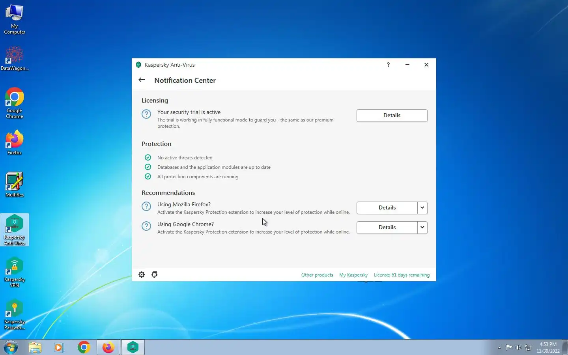568x355 pixels.
Task: Select the Kaspersky Anti-Virus desktop shortcut
Action: [15, 230]
